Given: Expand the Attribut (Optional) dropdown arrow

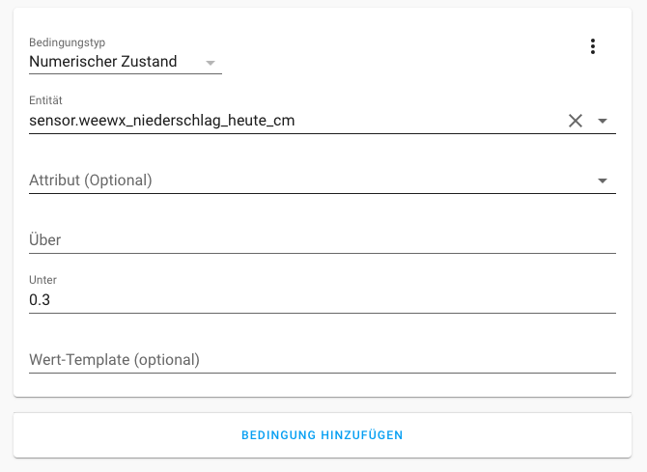Looking at the screenshot, I should coord(603,180).
